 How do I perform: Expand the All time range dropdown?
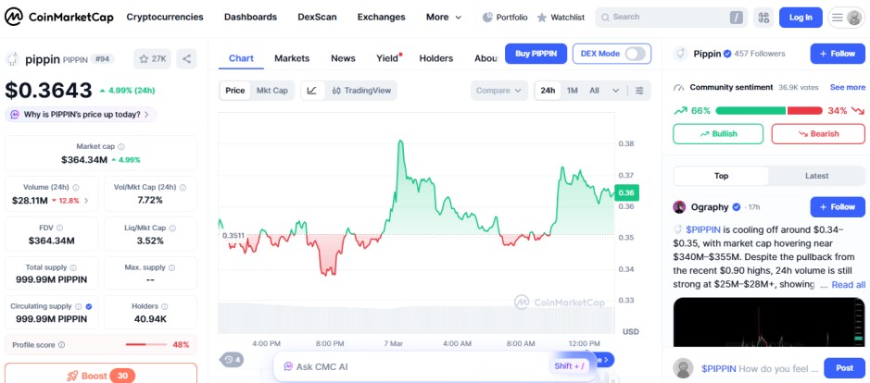(599, 91)
